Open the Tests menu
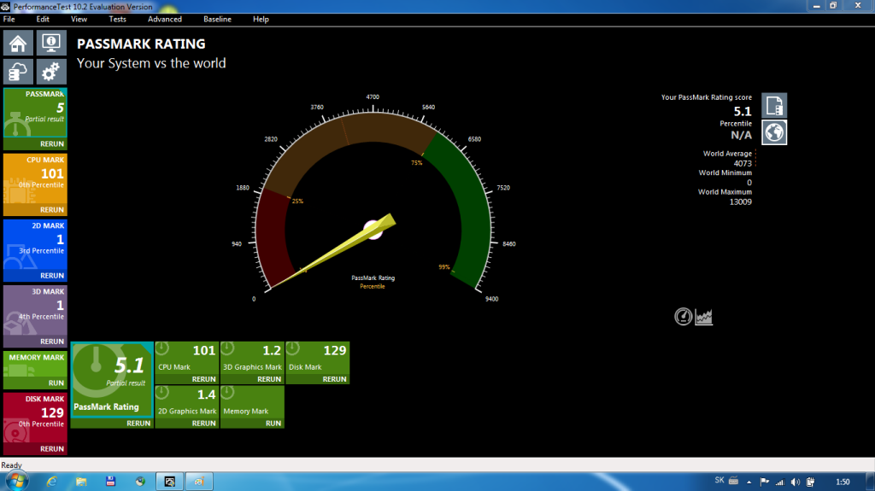The height and width of the screenshot is (491, 875). point(117,19)
